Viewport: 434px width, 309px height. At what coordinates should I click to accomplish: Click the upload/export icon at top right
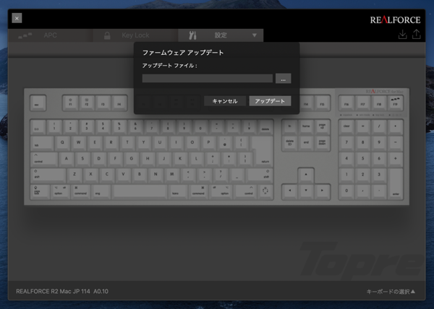click(x=417, y=35)
